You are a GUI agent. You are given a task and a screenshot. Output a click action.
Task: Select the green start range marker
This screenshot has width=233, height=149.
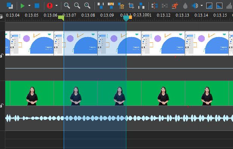click(x=61, y=18)
